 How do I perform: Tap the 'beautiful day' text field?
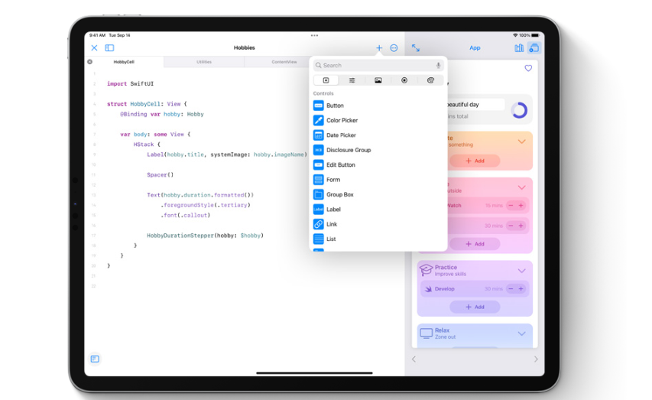point(475,105)
